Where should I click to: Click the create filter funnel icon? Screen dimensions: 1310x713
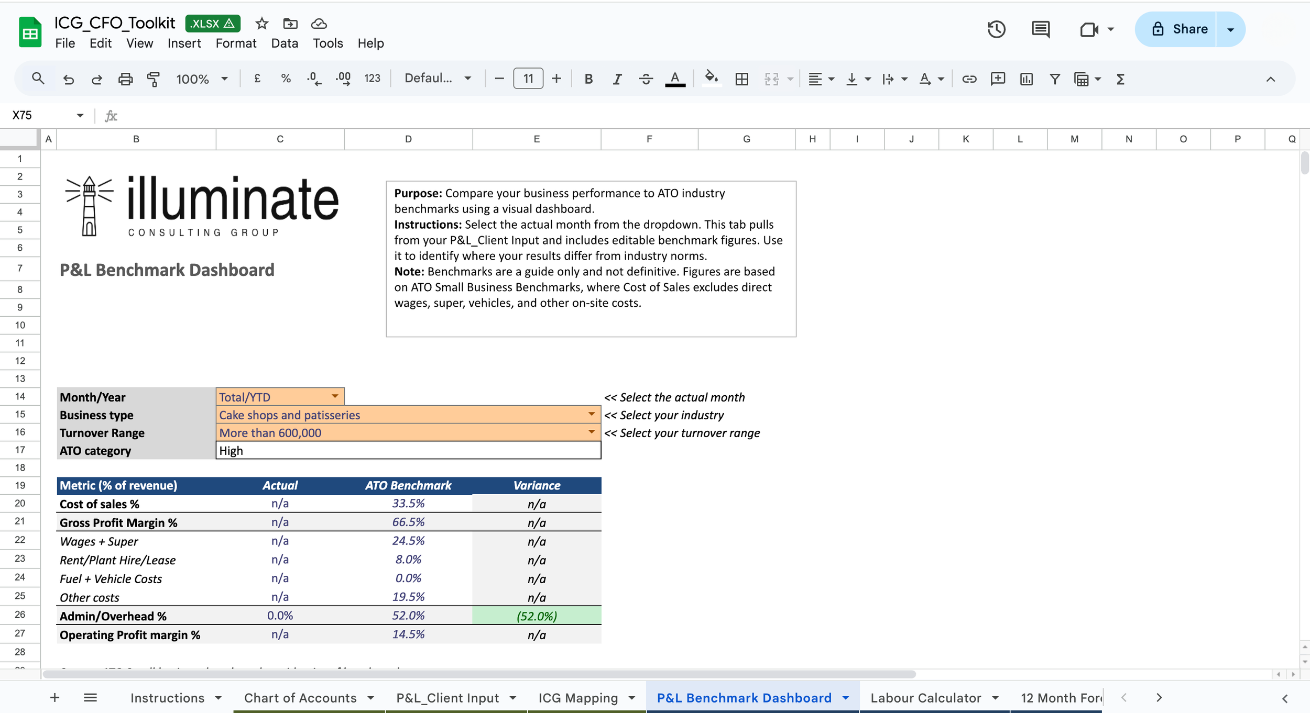tap(1055, 79)
